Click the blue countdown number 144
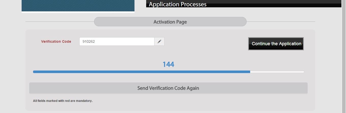This screenshot has width=346, height=113. pos(168,64)
